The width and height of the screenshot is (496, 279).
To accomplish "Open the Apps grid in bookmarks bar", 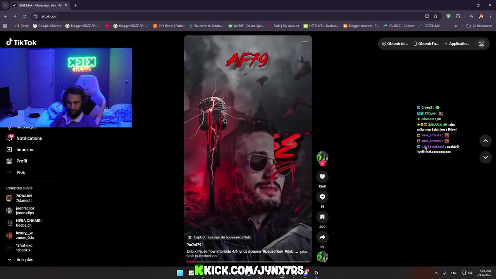I will point(5,26).
